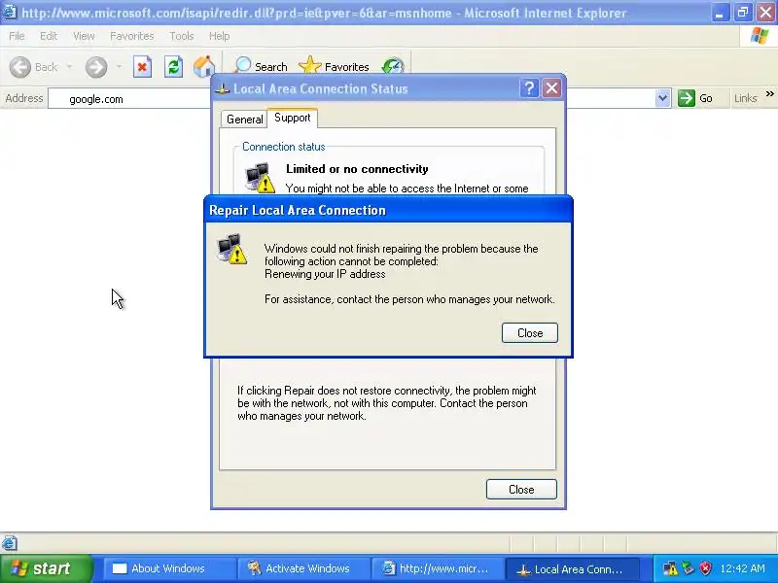This screenshot has height=583, width=778.
Task: Click the connection status warning icon in Status dialog
Action: click(260, 178)
